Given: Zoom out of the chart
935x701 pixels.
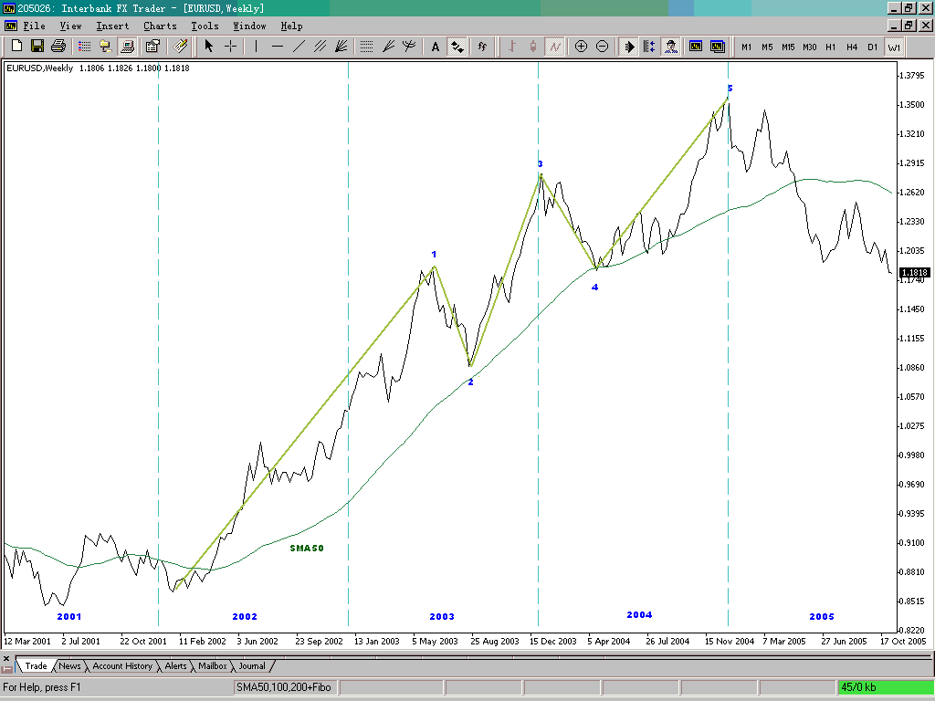Looking at the screenshot, I should (602, 47).
